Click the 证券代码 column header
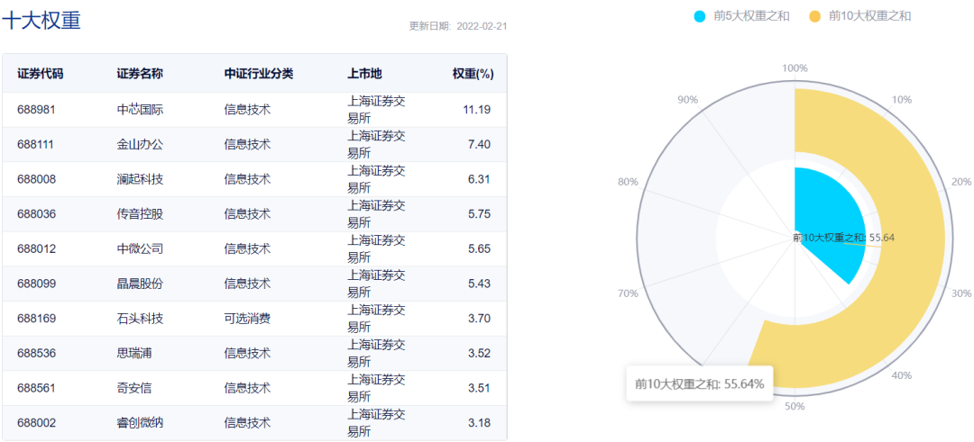Screen dimensions: 974x442 pos(41,74)
